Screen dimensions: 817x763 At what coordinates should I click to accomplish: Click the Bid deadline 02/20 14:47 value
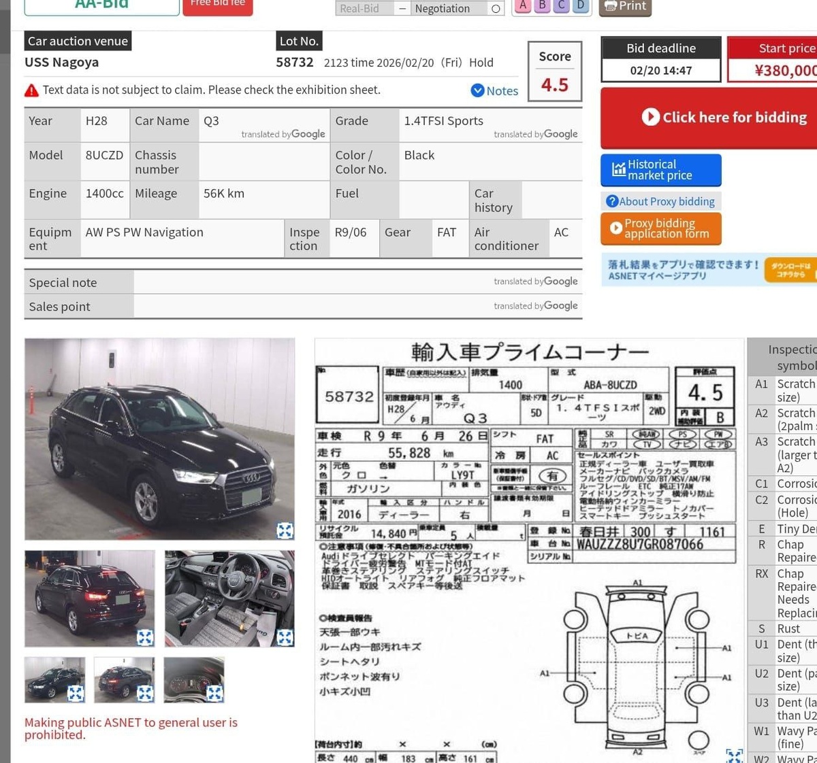tap(660, 70)
